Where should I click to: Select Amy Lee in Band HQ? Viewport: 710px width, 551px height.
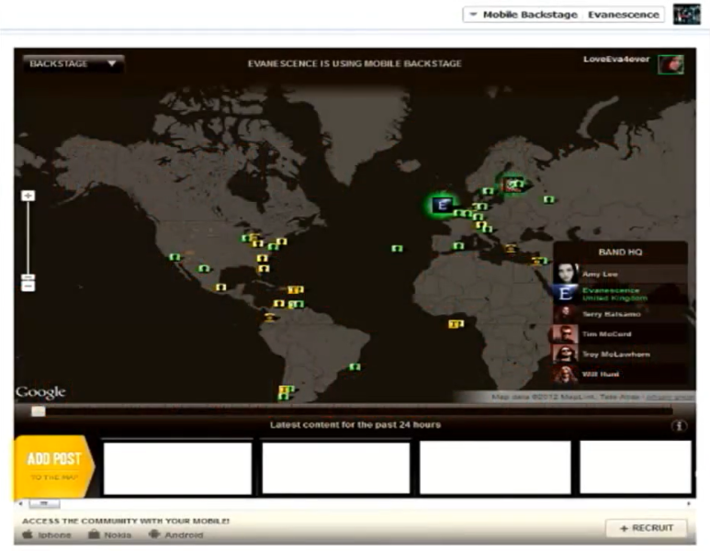(x=619, y=274)
